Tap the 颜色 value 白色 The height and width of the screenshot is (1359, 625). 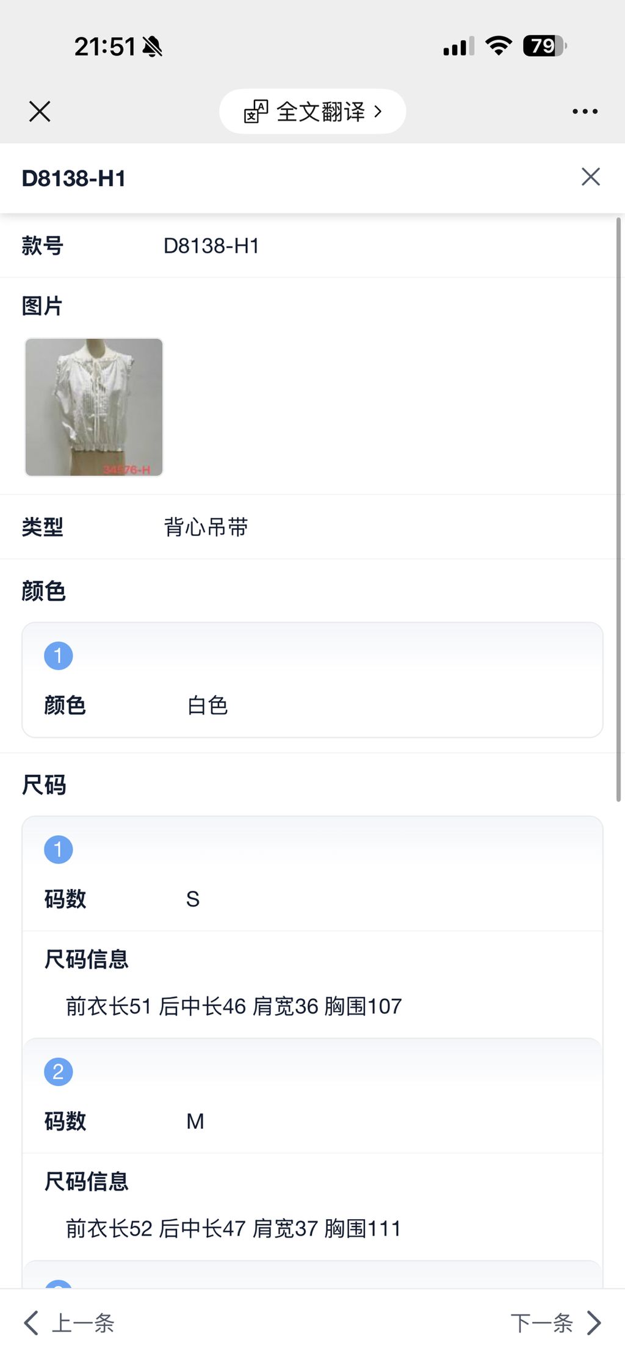[208, 705]
